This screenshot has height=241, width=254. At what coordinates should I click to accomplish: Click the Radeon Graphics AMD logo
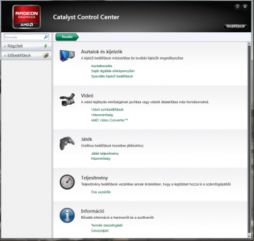point(27,17)
